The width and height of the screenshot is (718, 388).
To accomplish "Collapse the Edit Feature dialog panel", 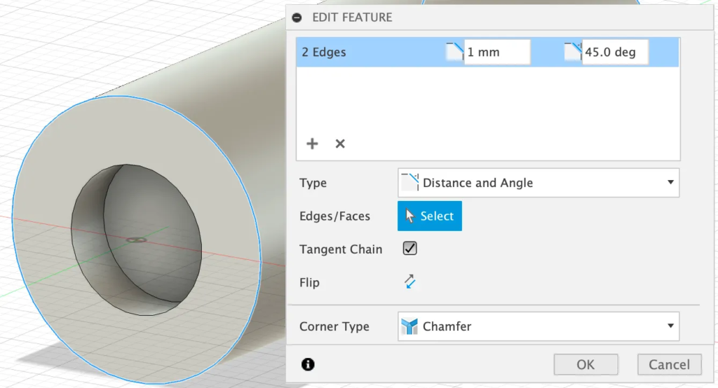I will [x=297, y=18].
